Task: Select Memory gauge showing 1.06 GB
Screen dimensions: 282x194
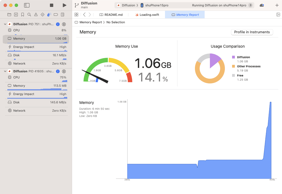Action: 36,39
